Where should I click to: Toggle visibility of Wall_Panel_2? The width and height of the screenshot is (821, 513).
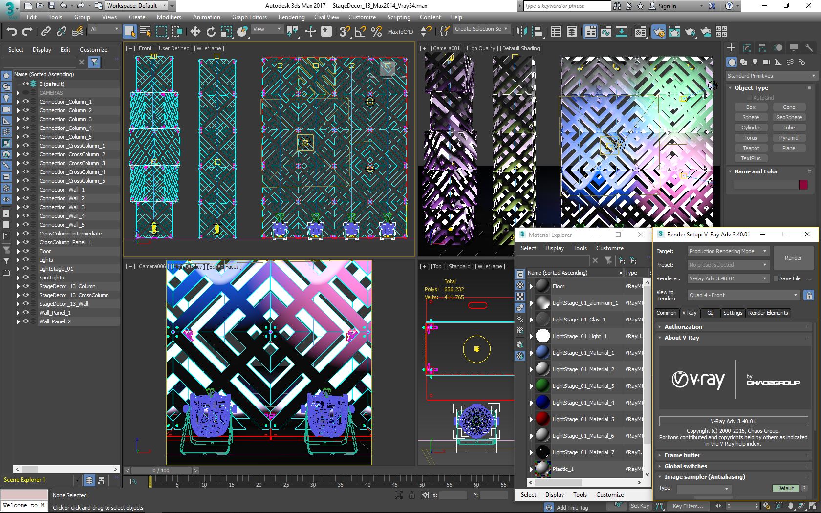click(x=26, y=321)
